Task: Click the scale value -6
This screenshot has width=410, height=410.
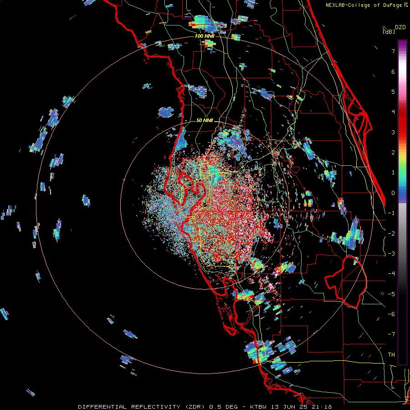Action: click(x=391, y=314)
